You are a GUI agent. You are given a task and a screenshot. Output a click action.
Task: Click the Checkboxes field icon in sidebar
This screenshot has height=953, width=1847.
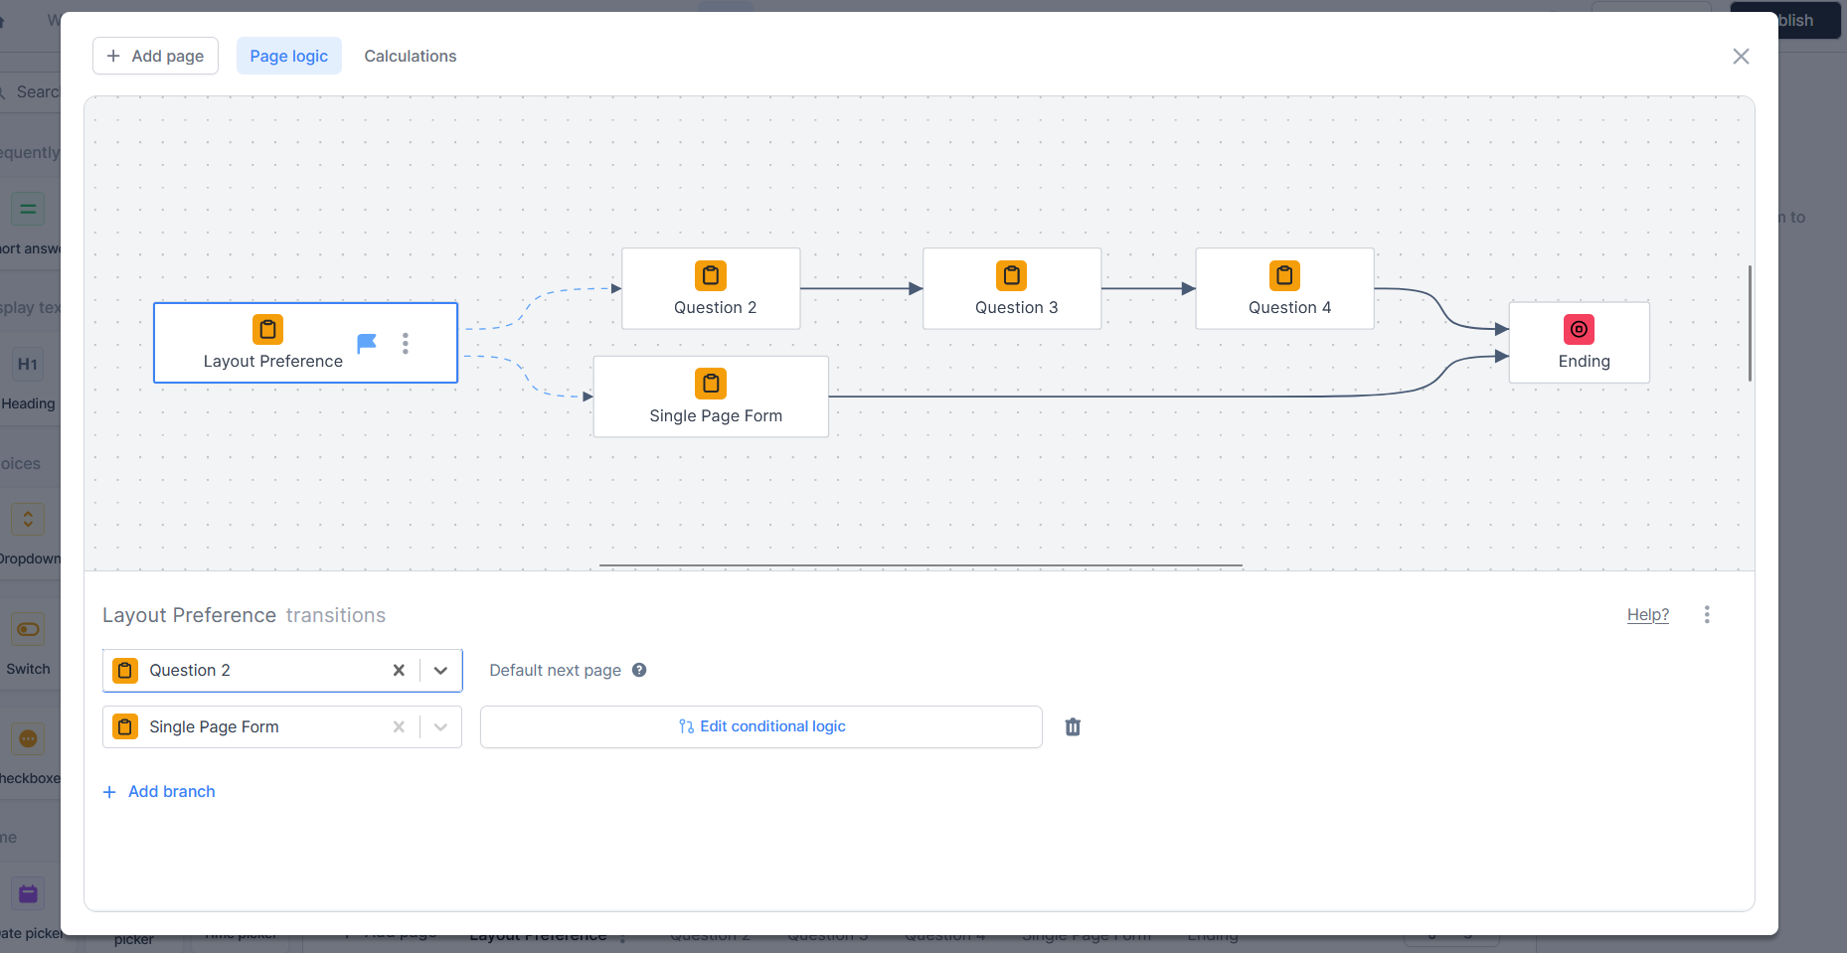(x=28, y=738)
